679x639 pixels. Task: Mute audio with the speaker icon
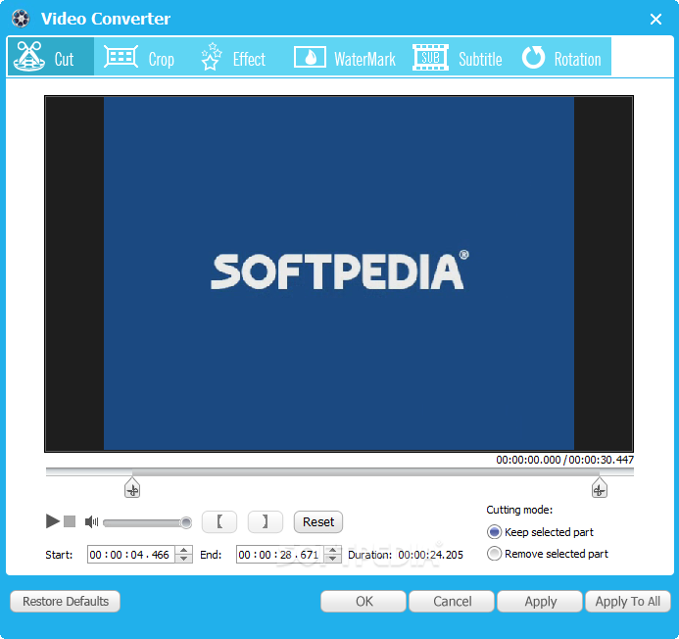pos(91,521)
